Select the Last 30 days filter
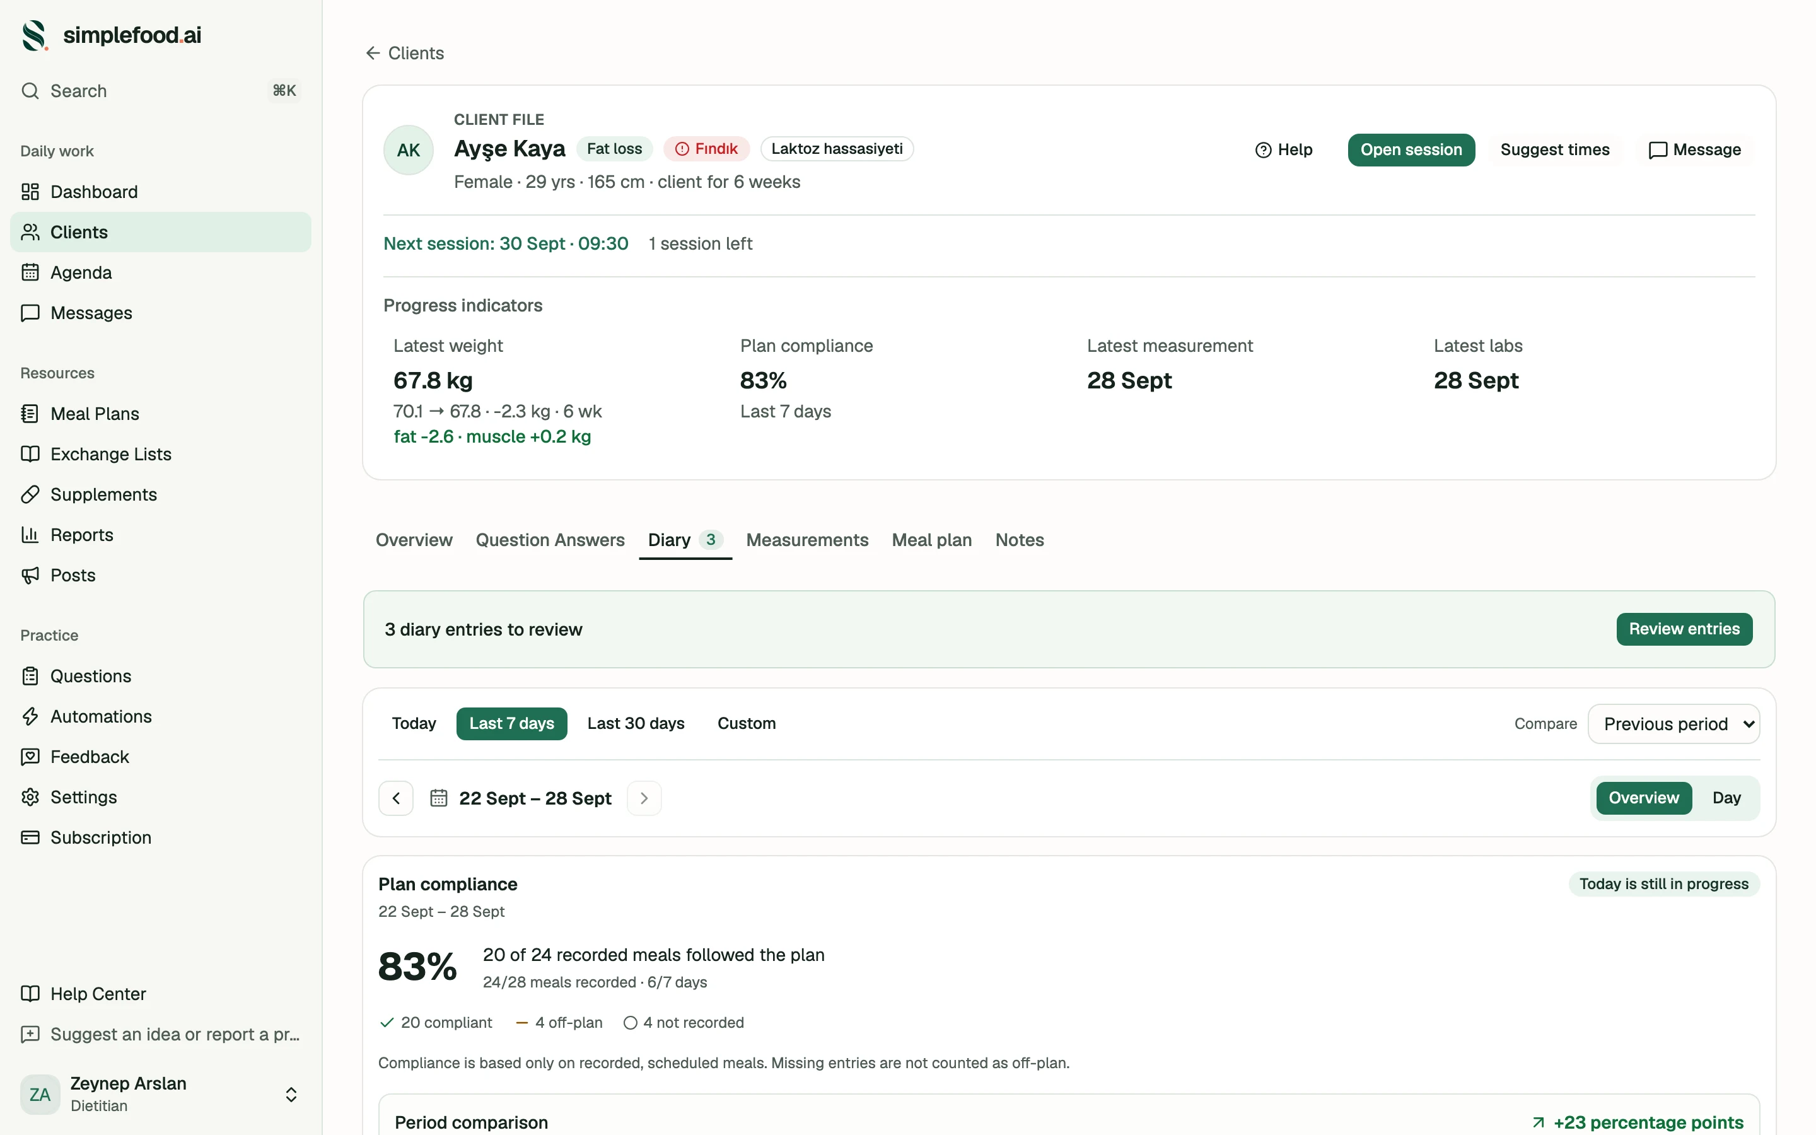1816x1135 pixels. click(x=636, y=724)
